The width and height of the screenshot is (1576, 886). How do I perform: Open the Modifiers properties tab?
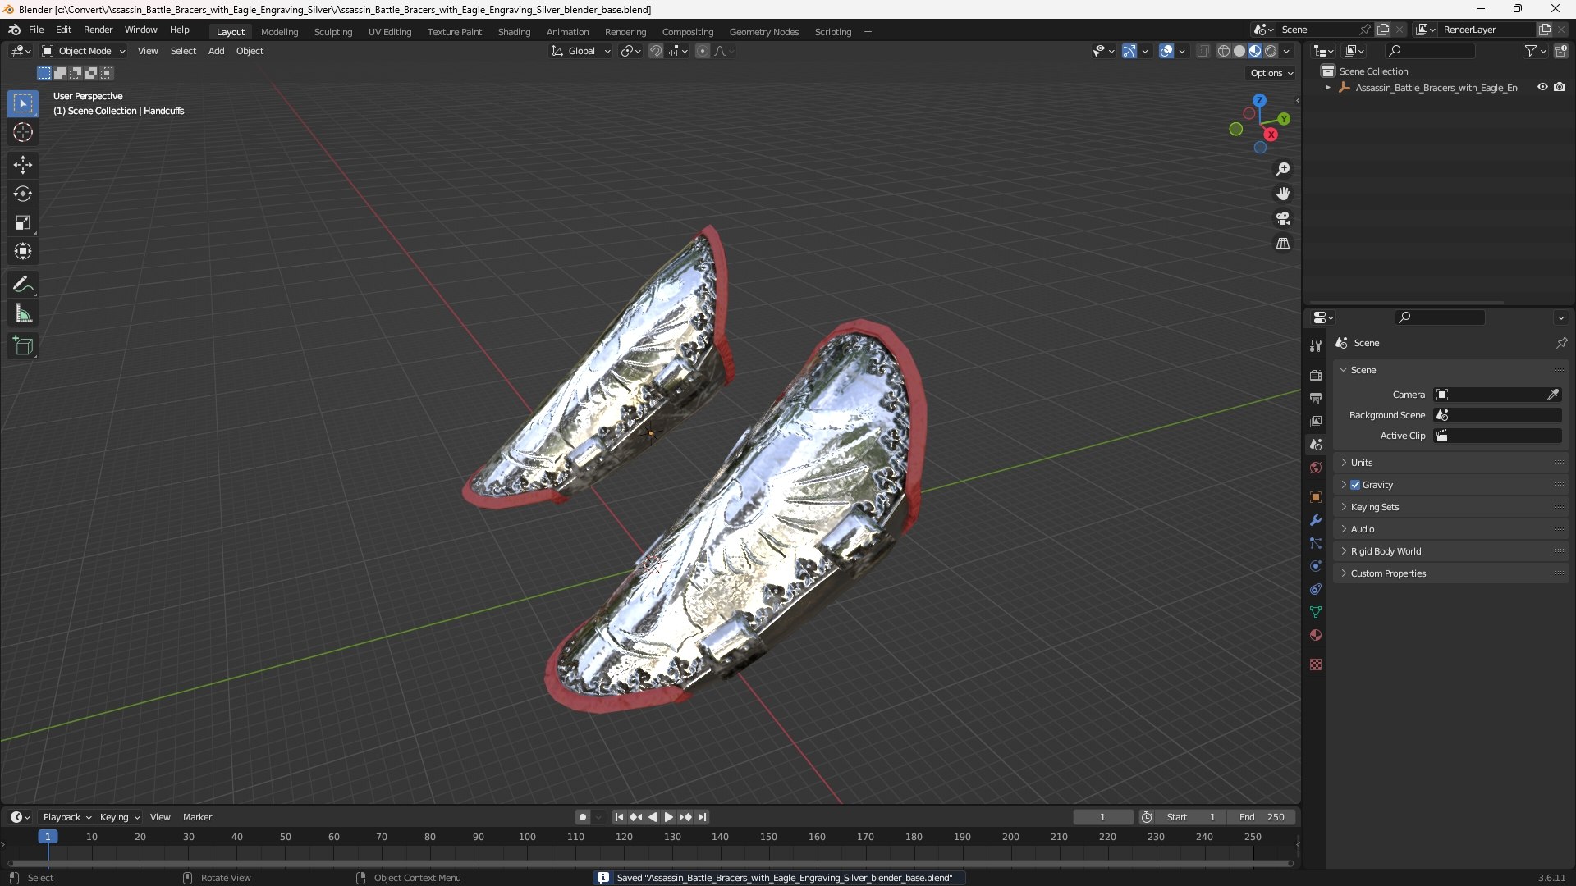(x=1316, y=520)
